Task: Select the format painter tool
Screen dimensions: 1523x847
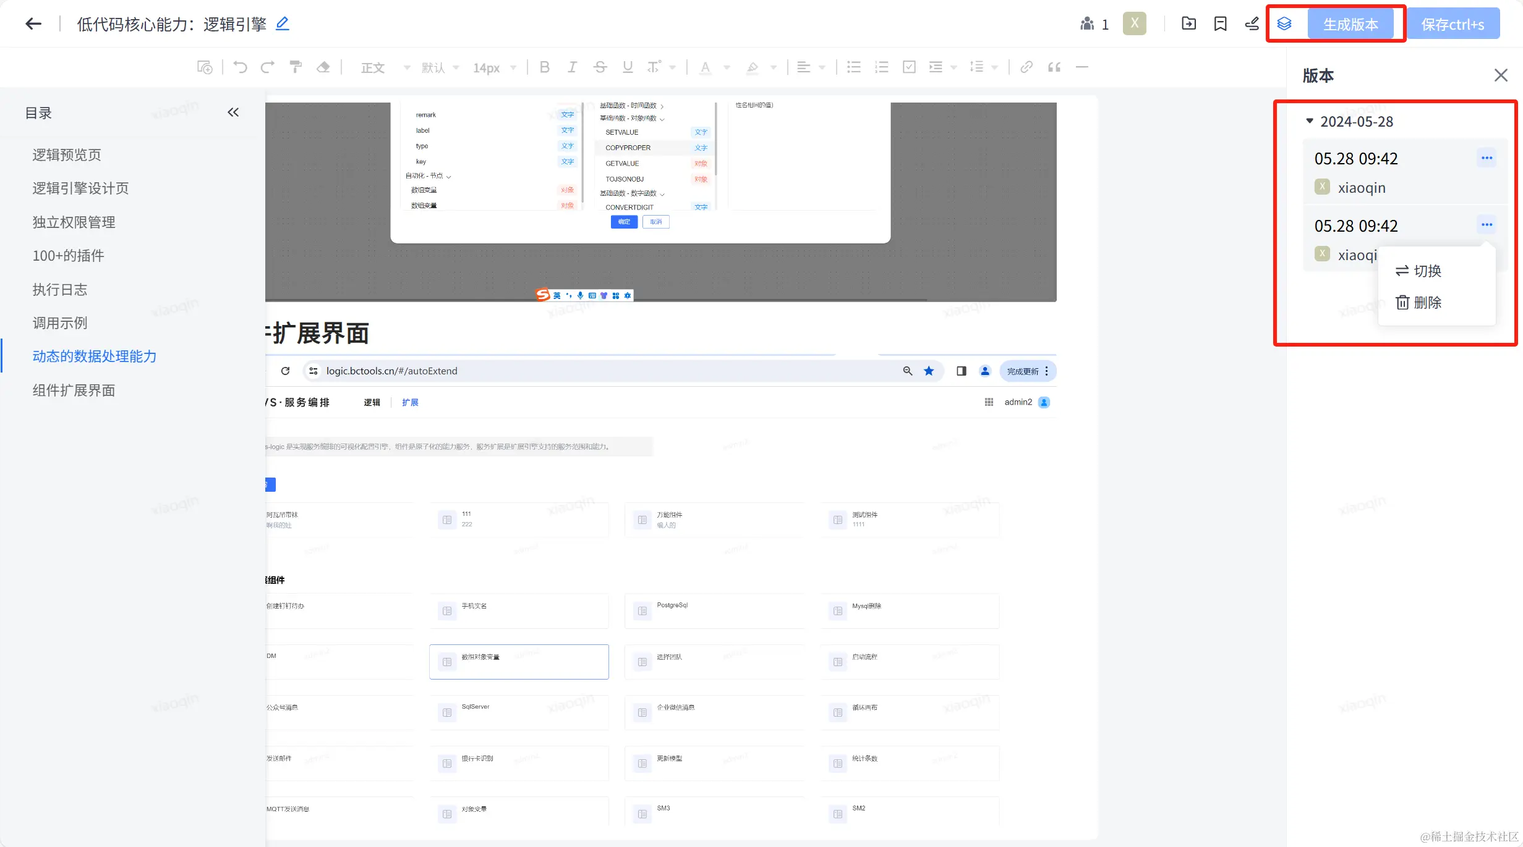Action: click(x=296, y=67)
